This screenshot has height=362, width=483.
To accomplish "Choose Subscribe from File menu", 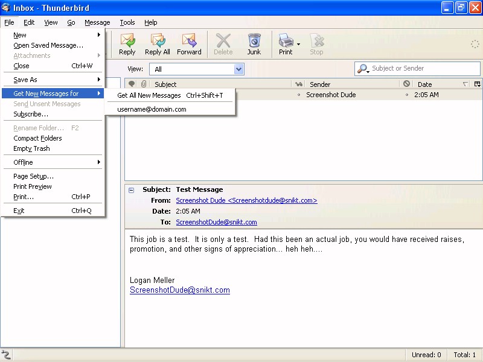I will click(x=53, y=114).
